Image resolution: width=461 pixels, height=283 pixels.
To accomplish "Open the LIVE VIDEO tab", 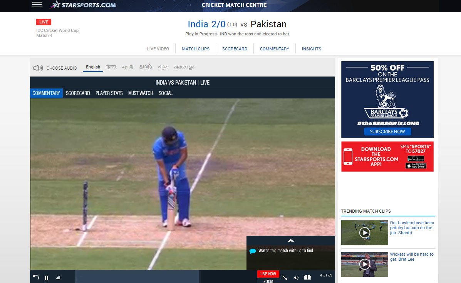I will [x=158, y=49].
